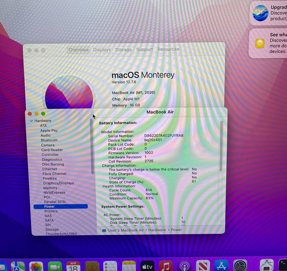The image size is (287, 271).
Task: Click User's MacBook Air in path bar
Action: coord(126,230)
